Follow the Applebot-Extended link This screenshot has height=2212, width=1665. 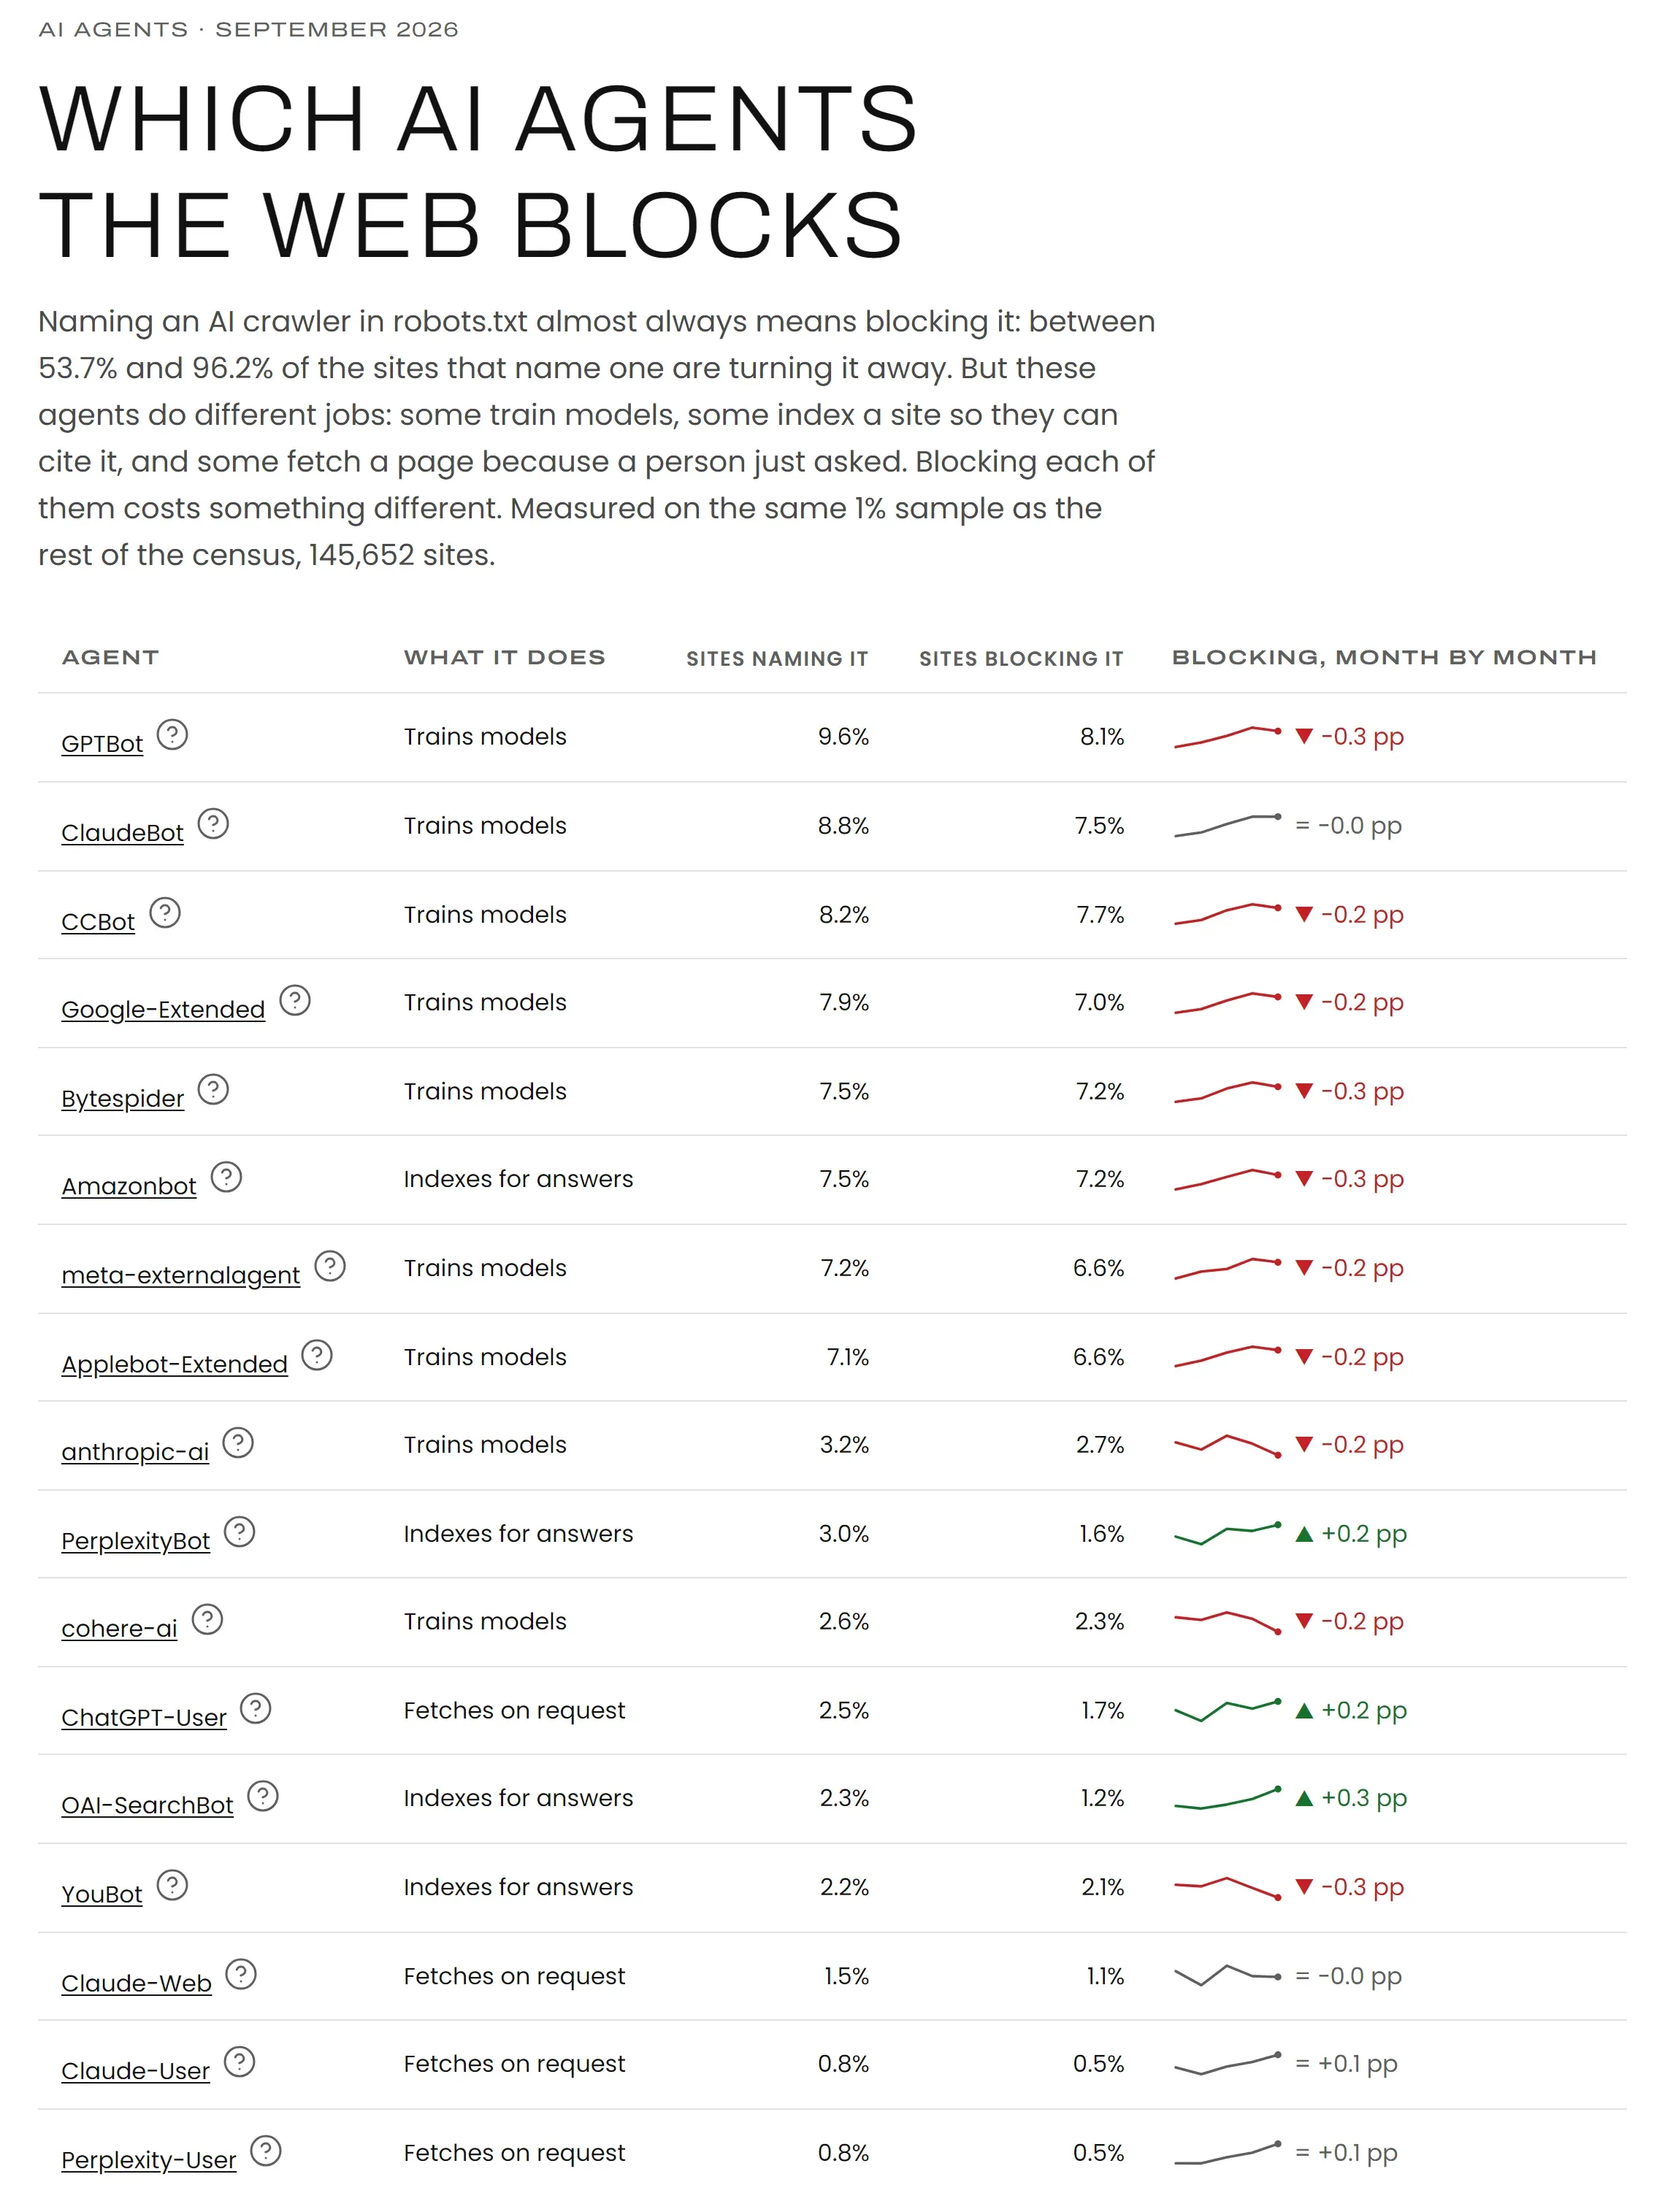pos(174,1365)
